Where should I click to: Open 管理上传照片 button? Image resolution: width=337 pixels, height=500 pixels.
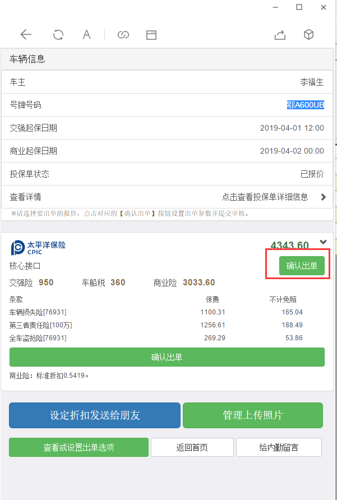coord(253,415)
